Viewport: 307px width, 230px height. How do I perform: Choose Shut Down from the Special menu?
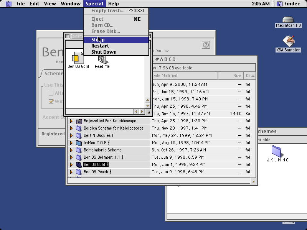[x=116, y=52]
